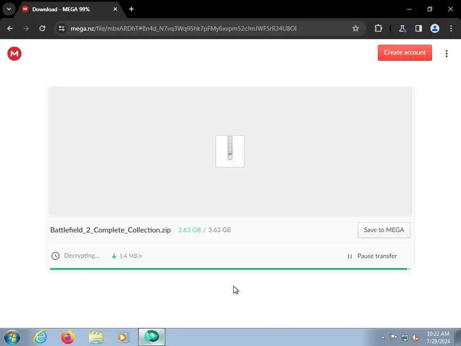
Task: Open the Action Center flag icon
Action: click(393, 337)
